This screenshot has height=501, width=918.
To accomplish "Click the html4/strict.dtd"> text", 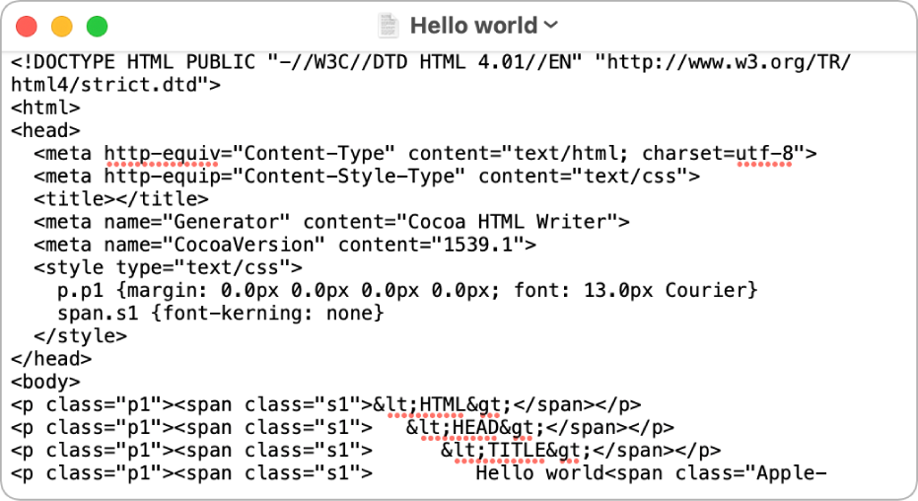I will tap(116, 85).
